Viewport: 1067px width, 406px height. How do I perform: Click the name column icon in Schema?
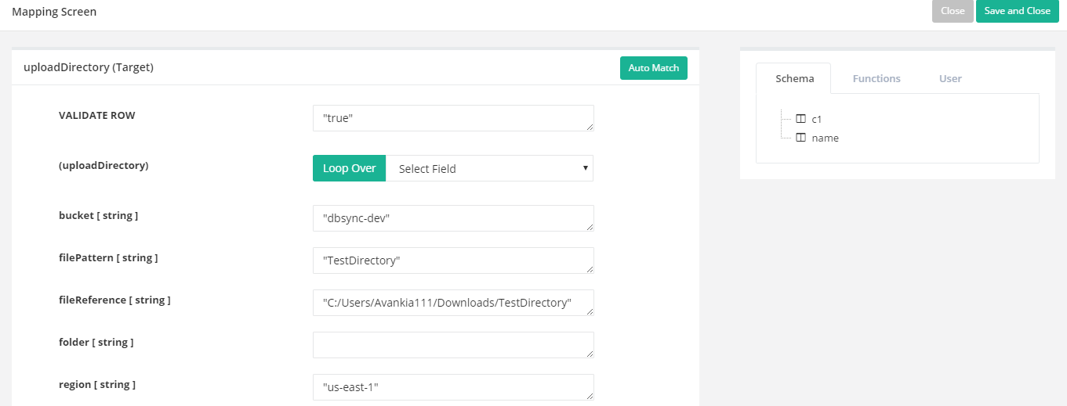[x=800, y=138]
